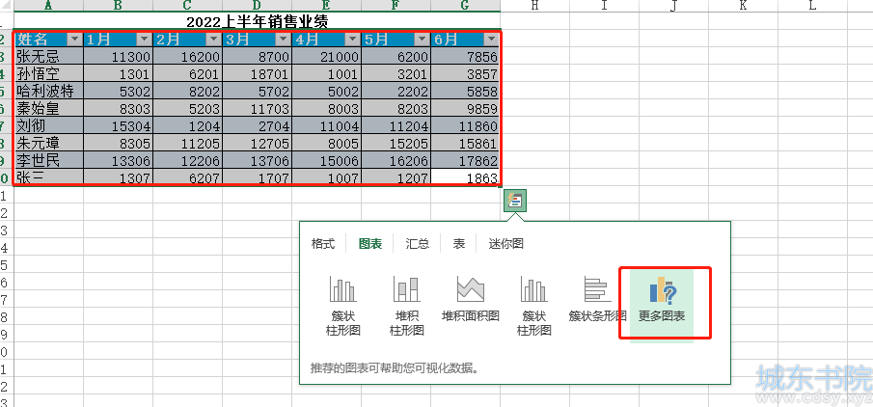The height and width of the screenshot is (407, 873).
Task: Switch to the 迷你图 tab
Action: (x=506, y=244)
